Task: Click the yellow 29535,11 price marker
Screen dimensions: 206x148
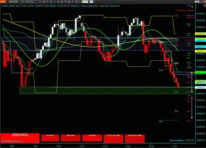Action: click(200, 51)
